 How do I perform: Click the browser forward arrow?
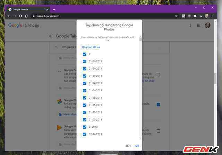[x=15, y=16]
